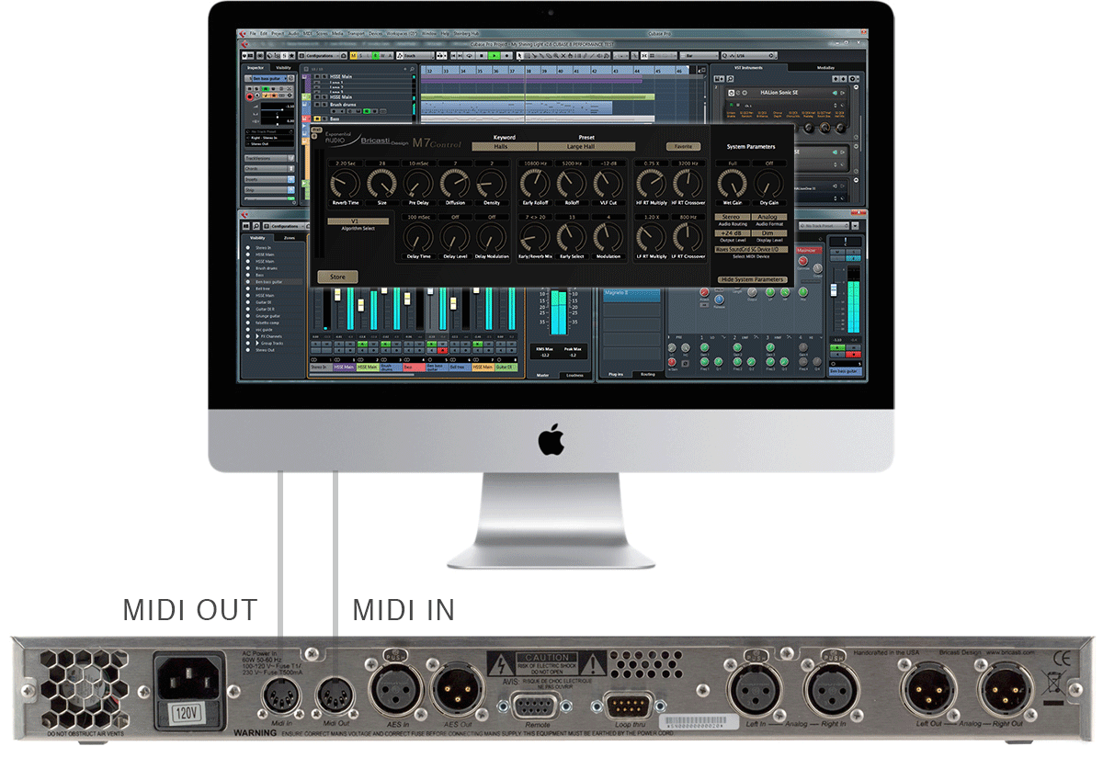Screen dimensions: 1103x780
Task: Switch to the Routing tab
Action: pyautogui.click(x=647, y=375)
